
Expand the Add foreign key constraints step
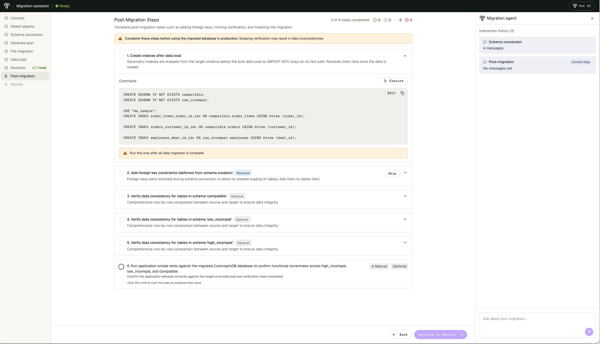(405, 173)
